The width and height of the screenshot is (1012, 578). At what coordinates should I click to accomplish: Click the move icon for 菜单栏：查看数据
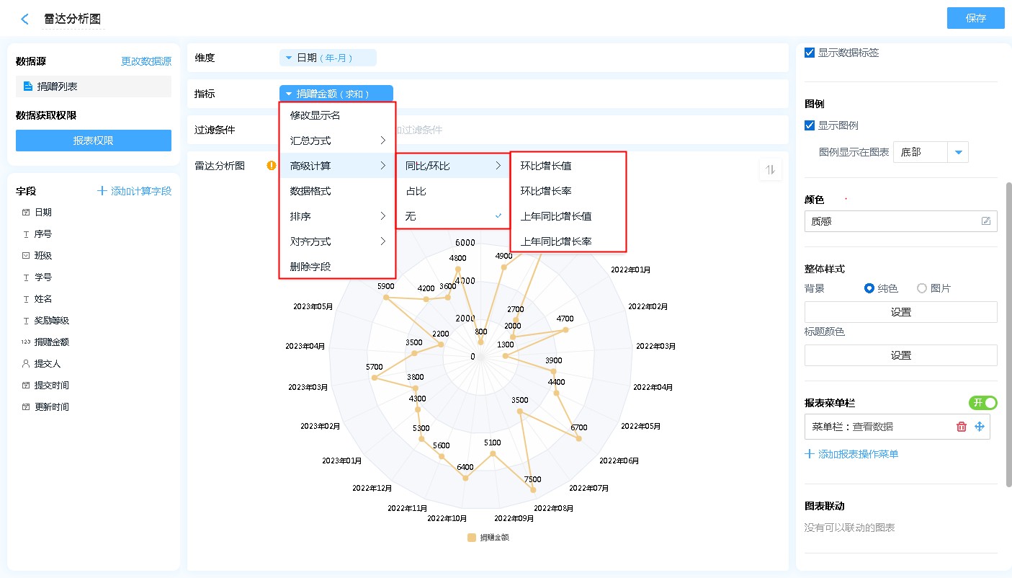[x=980, y=427]
